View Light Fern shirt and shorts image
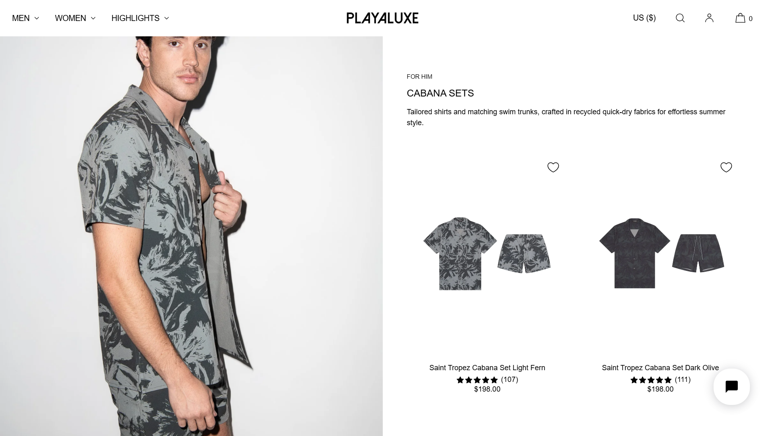 (x=487, y=254)
